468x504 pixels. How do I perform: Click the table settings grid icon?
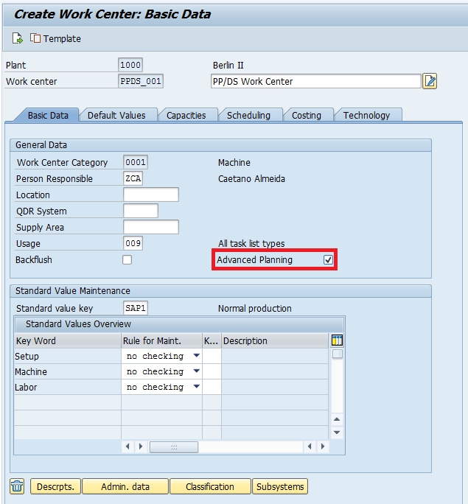(338, 340)
